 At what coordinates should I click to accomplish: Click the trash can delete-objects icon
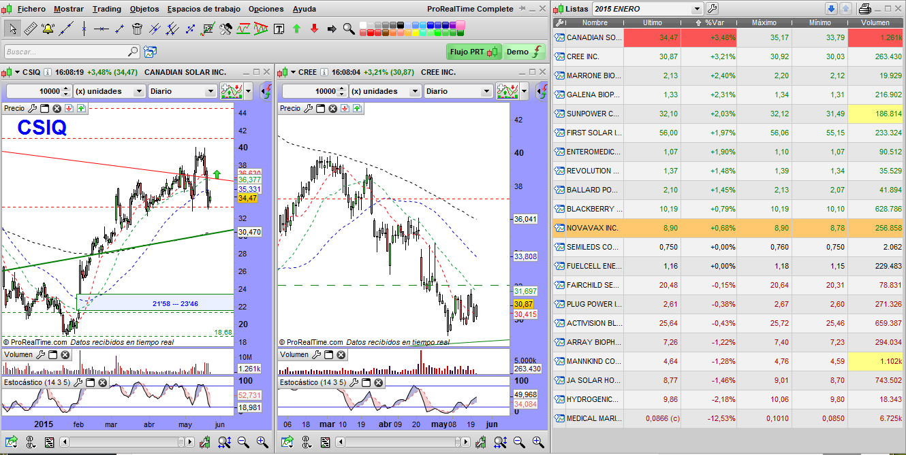137,29
